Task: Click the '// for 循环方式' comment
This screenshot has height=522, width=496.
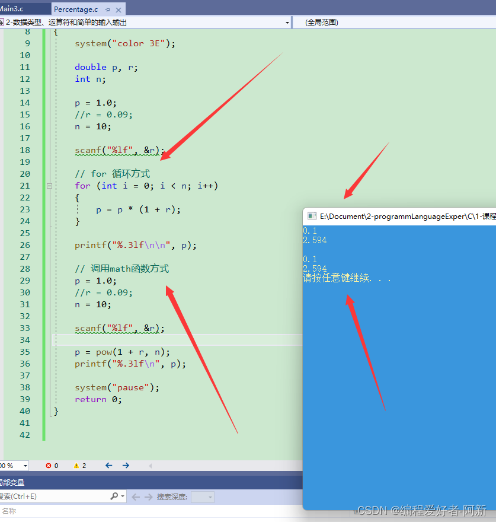Action: (112, 174)
